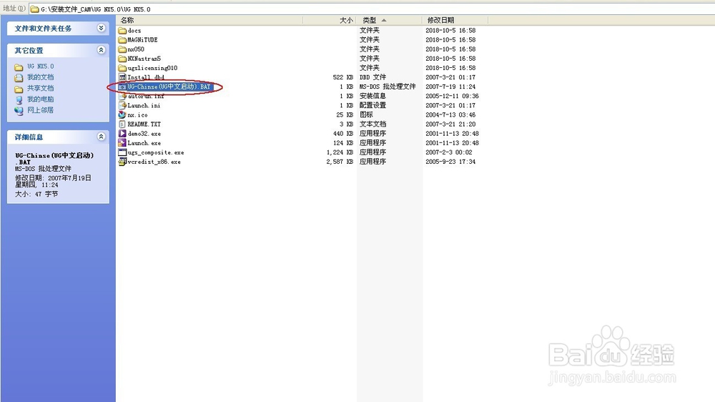Image resolution: width=715 pixels, height=402 pixels.
Task: Click the 安装信息 type cell
Action: click(x=373, y=97)
